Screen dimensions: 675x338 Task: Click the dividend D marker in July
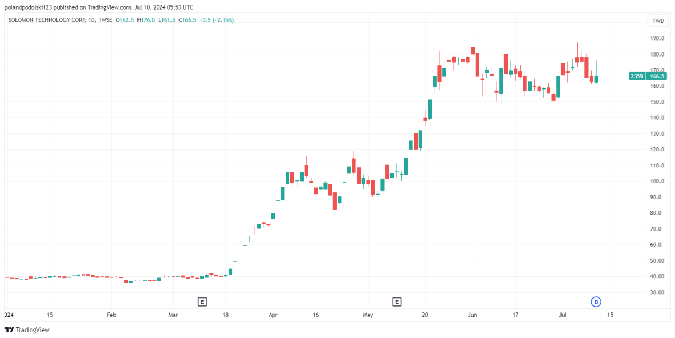596,302
